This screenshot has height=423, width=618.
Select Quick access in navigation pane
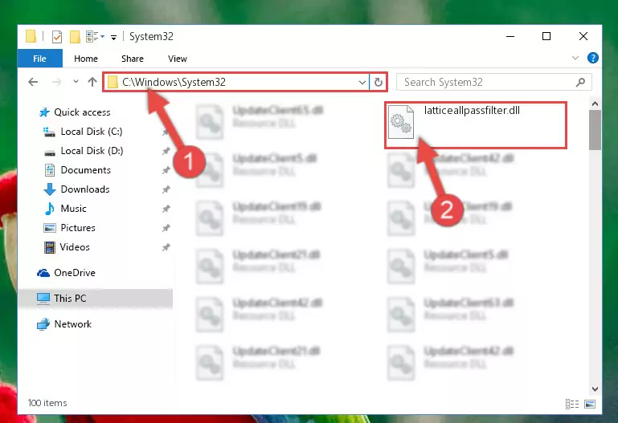coord(75,112)
